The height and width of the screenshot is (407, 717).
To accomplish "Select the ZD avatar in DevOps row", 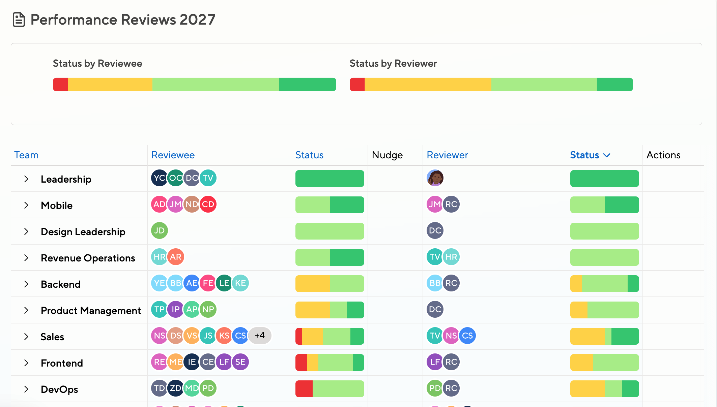I will 176,388.
